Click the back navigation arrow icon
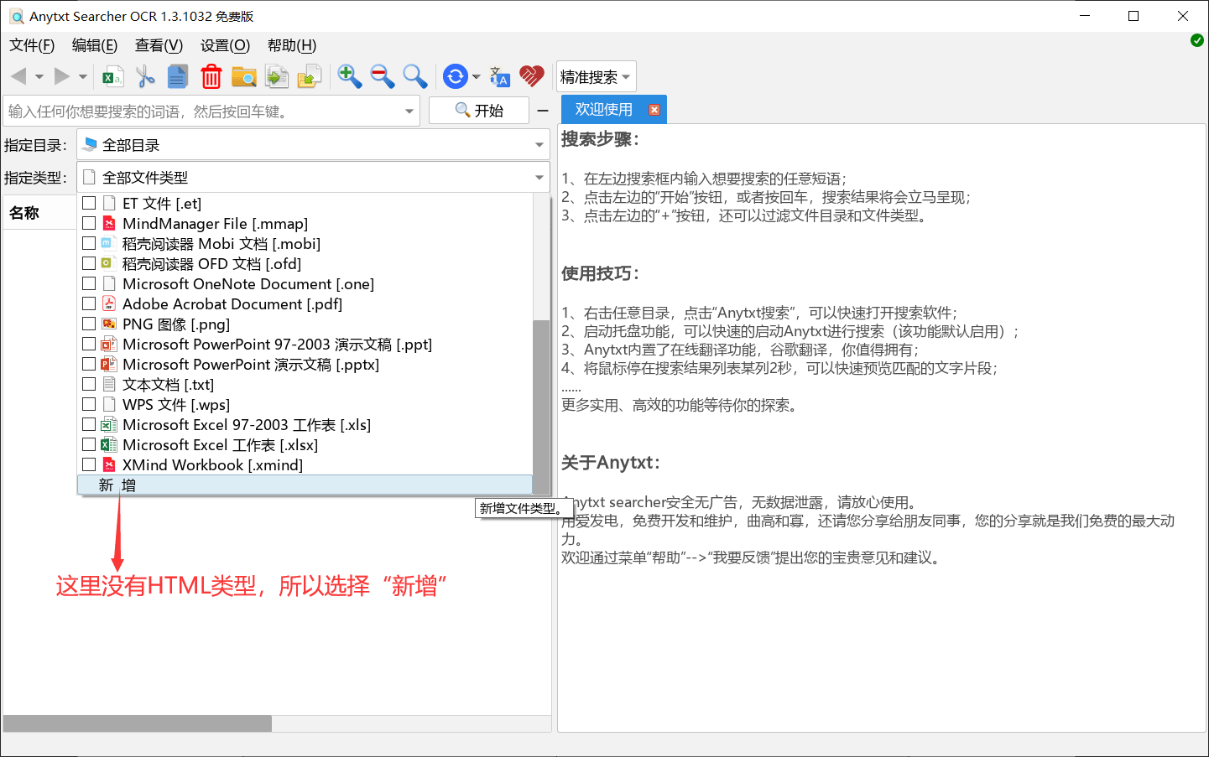 [18, 76]
